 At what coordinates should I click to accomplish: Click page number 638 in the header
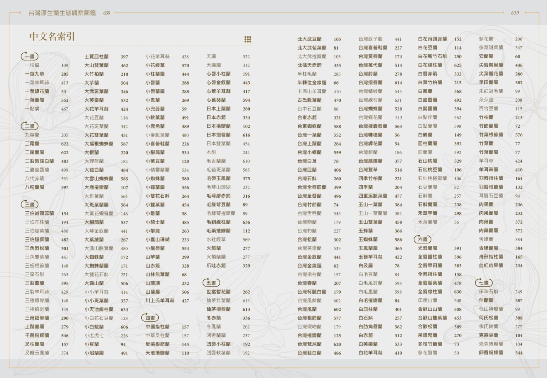pos(107,13)
